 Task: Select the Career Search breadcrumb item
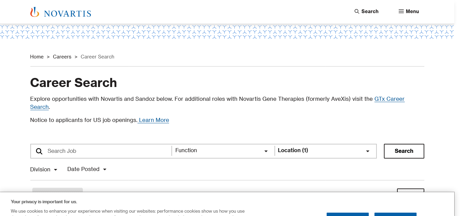(97, 57)
